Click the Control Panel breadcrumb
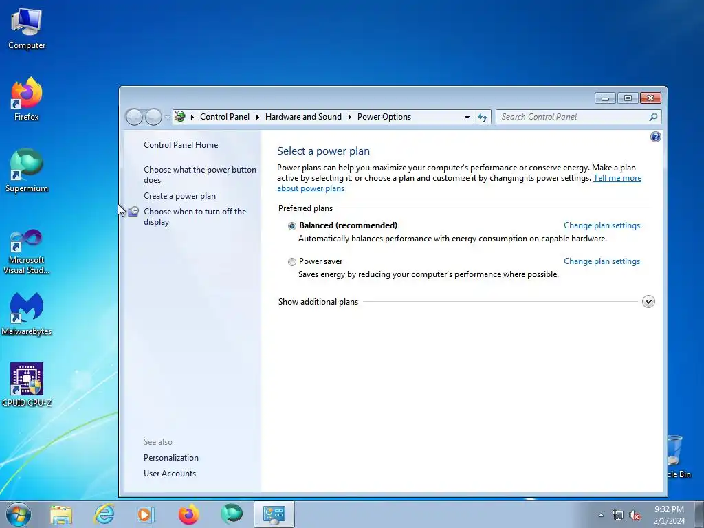This screenshot has height=528, width=704. [x=225, y=117]
